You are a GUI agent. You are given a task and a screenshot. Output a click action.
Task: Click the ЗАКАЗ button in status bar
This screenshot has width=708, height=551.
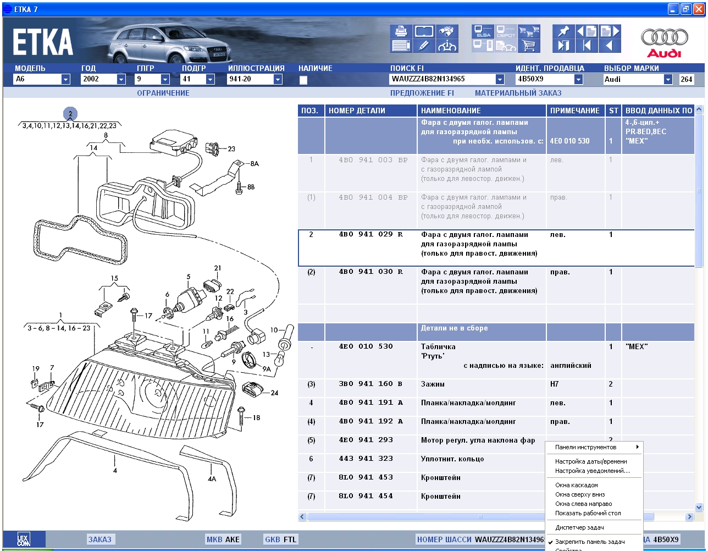(100, 539)
